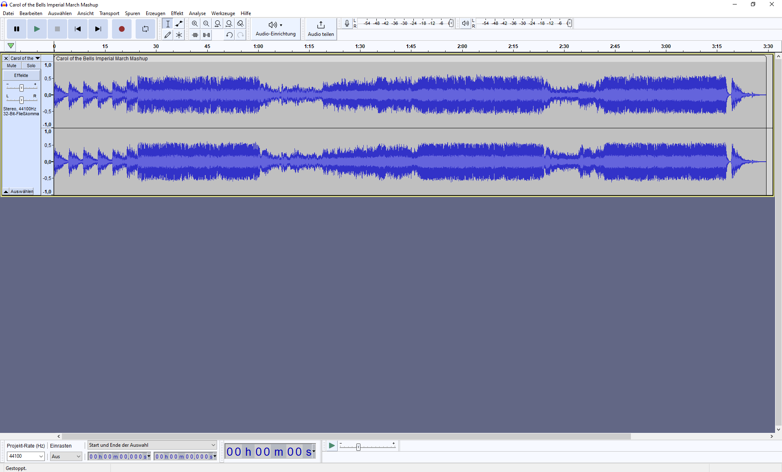Viewport: 782px width, 472px height.
Task: Open the Analyse menu
Action: click(197, 13)
